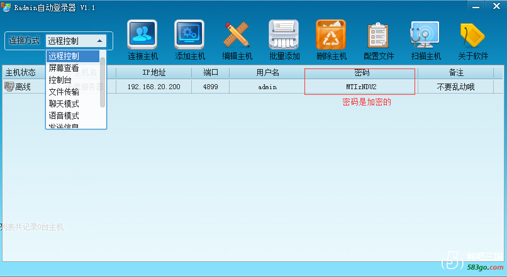Open 关于软件 about software icon
This screenshot has width=507, height=277.
click(x=472, y=35)
